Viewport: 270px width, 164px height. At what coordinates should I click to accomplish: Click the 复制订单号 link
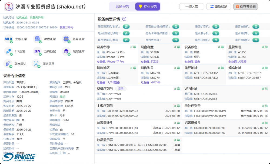point(66,27)
